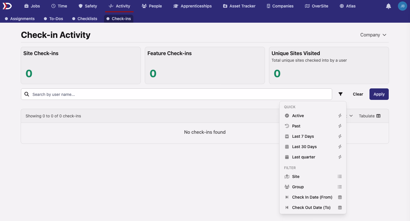Click the building icon beside Companies

pyautogui.click(x=268, y=6)
